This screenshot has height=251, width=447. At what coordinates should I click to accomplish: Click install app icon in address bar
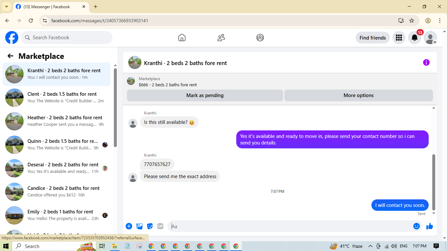(401, 21)
